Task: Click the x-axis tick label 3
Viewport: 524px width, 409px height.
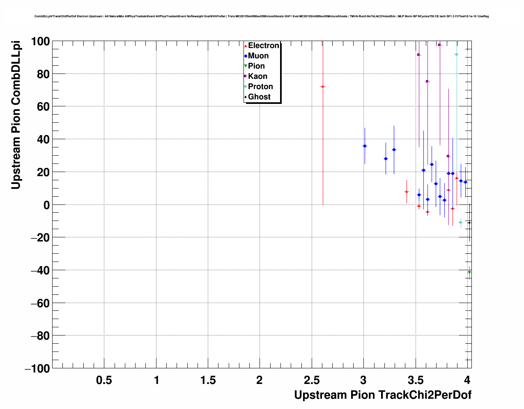Action: [363, 380]
